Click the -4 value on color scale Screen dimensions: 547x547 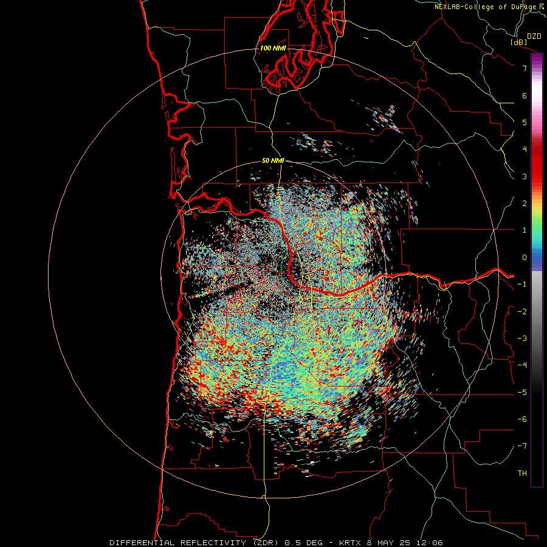click(x=522, y=365)
